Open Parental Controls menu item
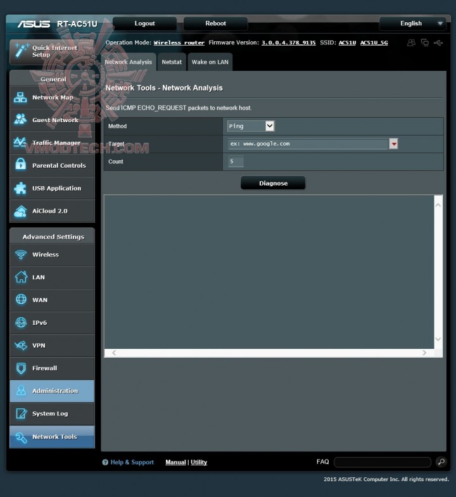456x497 pixels. click(x=52, y=165)
